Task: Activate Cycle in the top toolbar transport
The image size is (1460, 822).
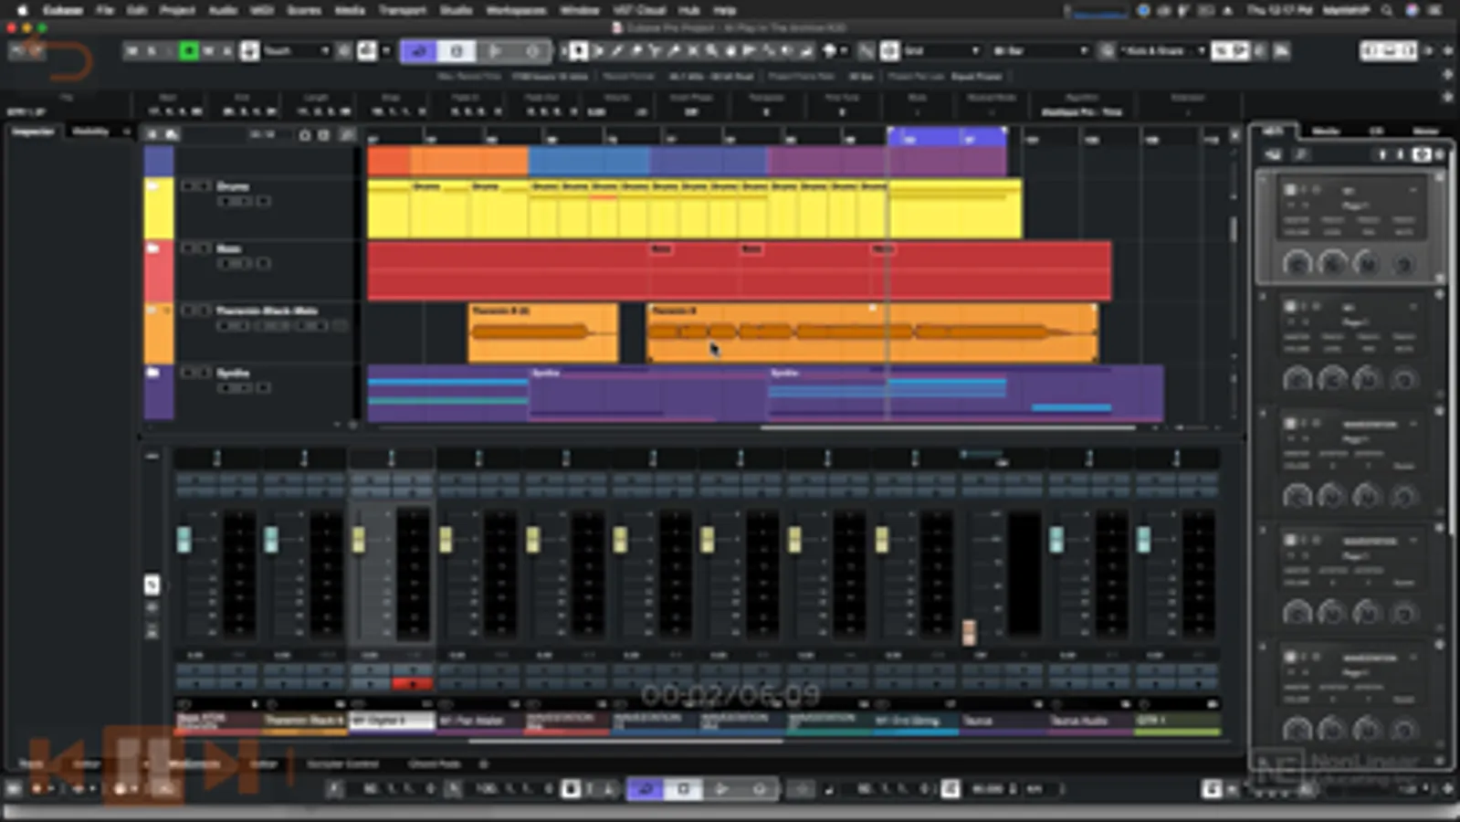Action: pyautogui.click(x=419, y=51)
